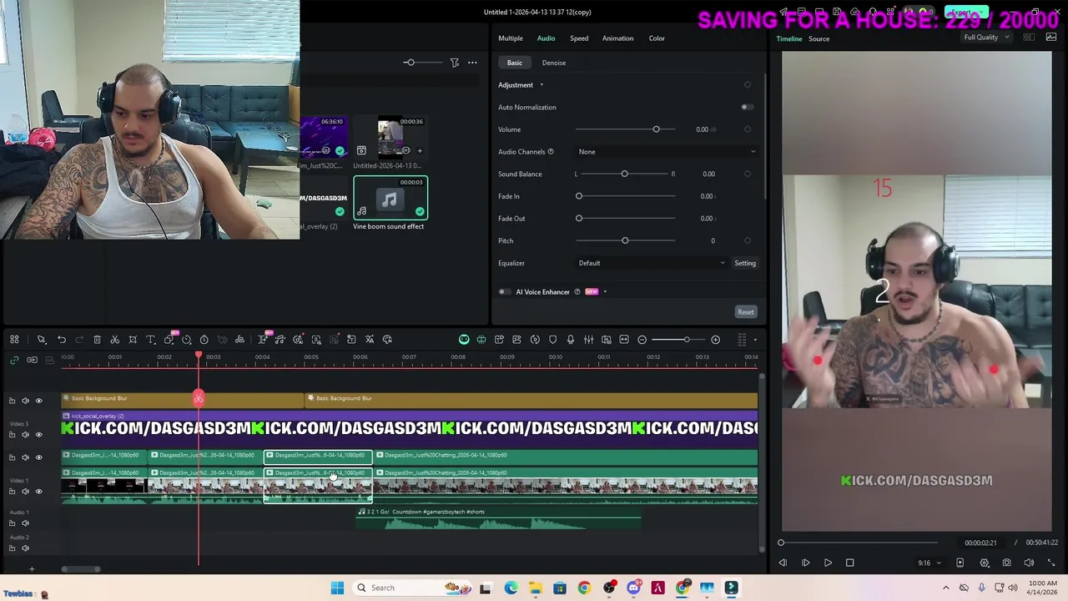Open the Audio Channels dropdown showing None
Image resolution: width=1068 pixels, height=601 pixels.
667,152
